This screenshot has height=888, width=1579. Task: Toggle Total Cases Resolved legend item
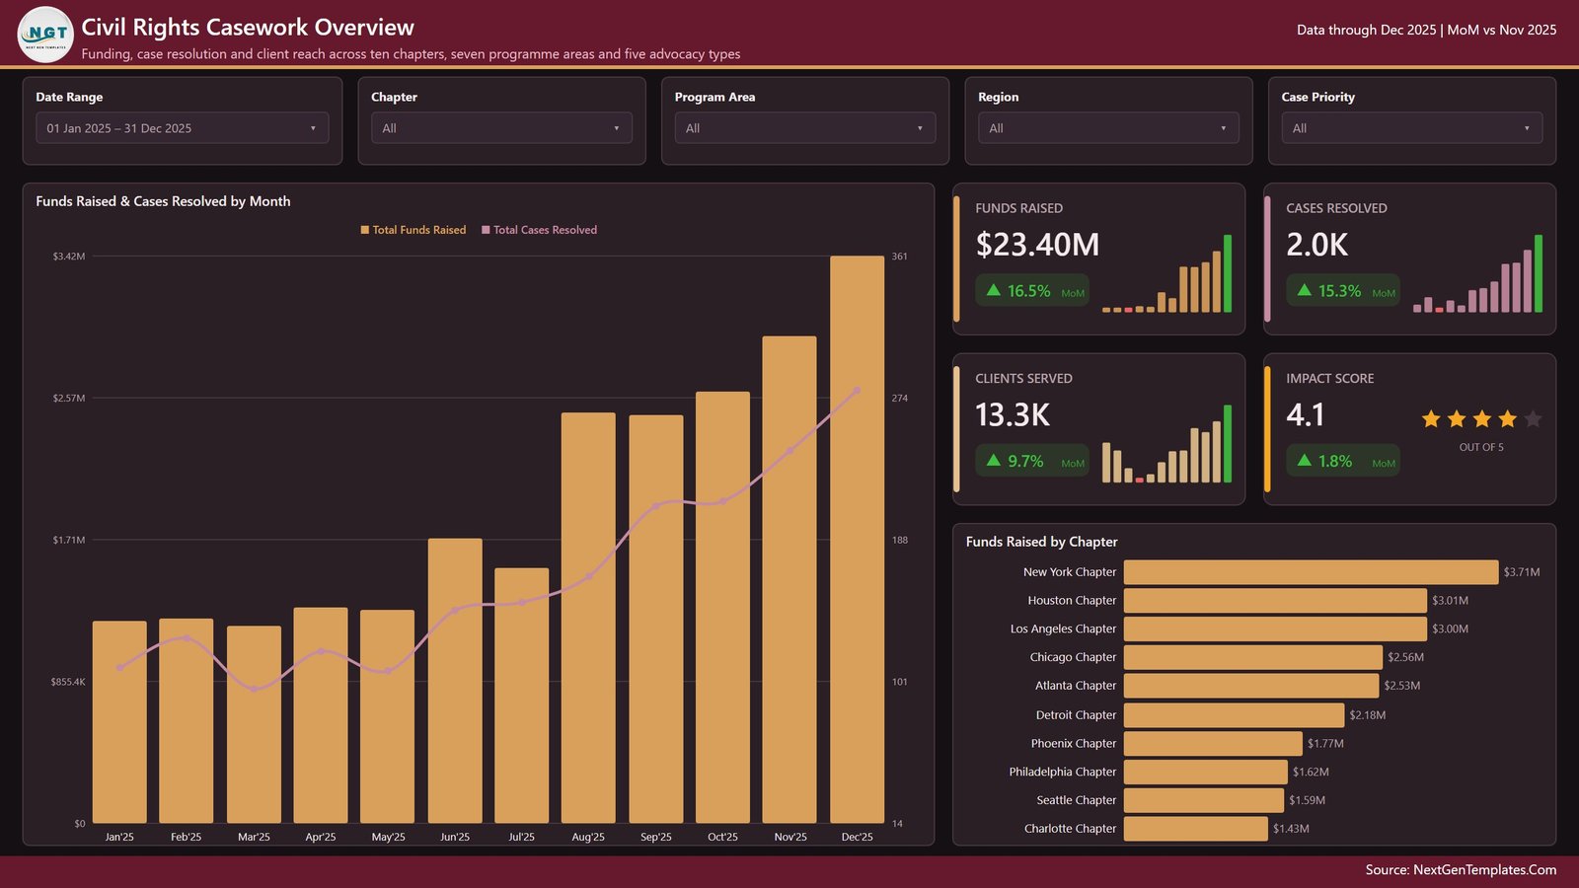pos(540,230)
